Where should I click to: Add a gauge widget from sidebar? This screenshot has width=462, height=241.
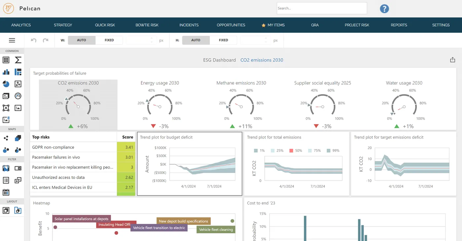(18, 96)
